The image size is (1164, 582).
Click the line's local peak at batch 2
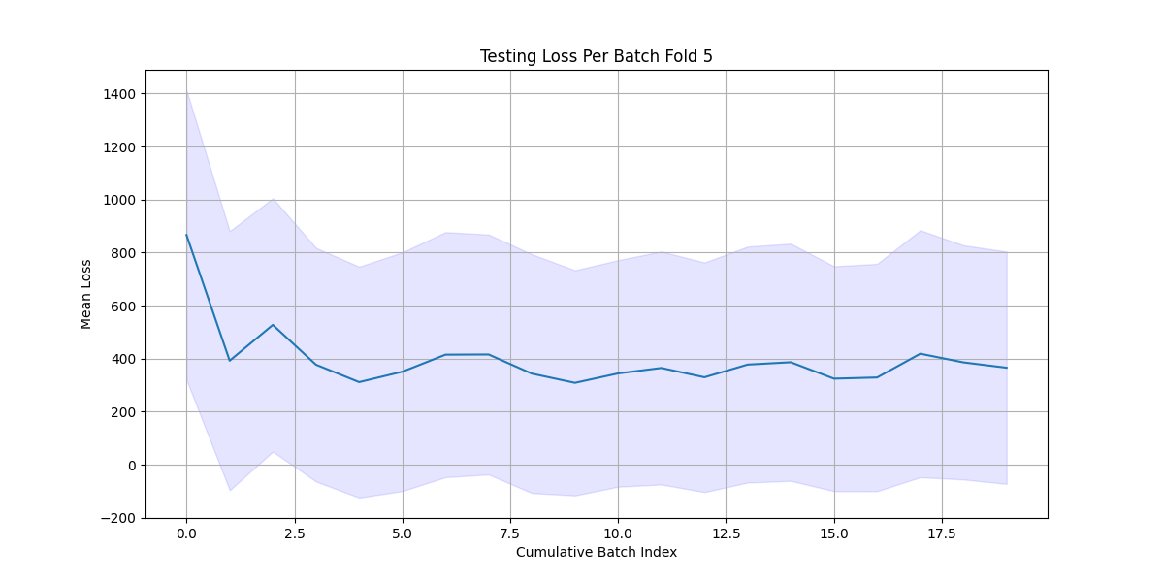coord(273,325)
